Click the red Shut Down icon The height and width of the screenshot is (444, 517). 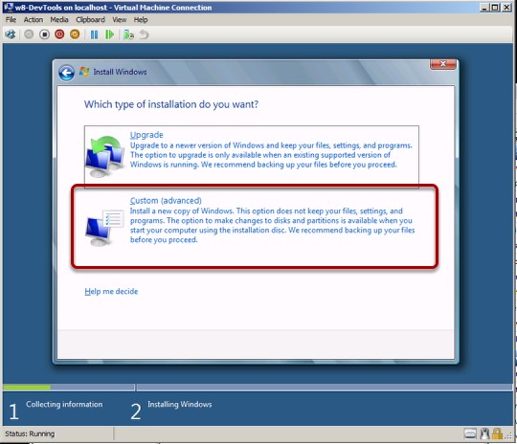(59, 34)
